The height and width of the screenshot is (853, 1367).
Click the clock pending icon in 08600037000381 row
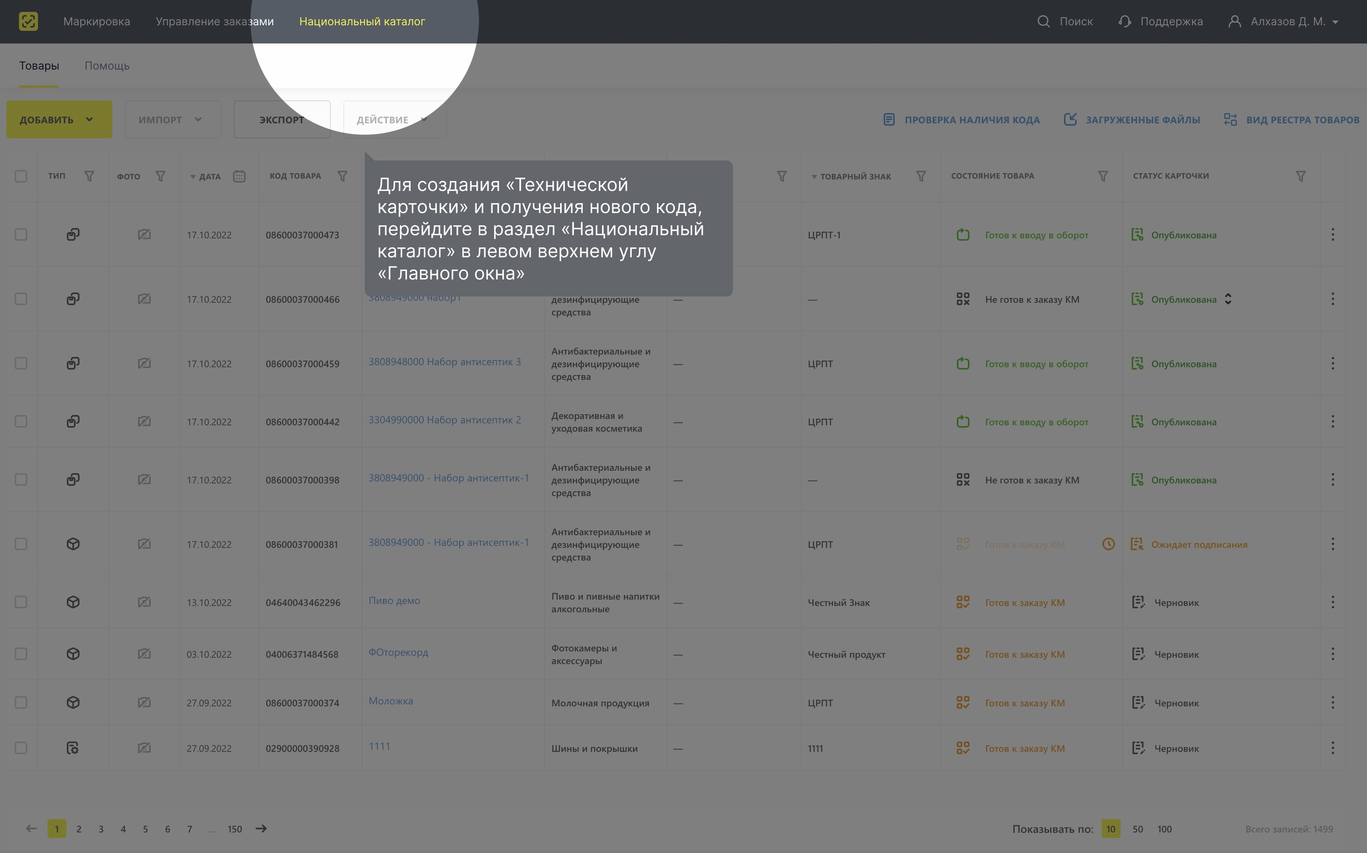click(1108, 544)
